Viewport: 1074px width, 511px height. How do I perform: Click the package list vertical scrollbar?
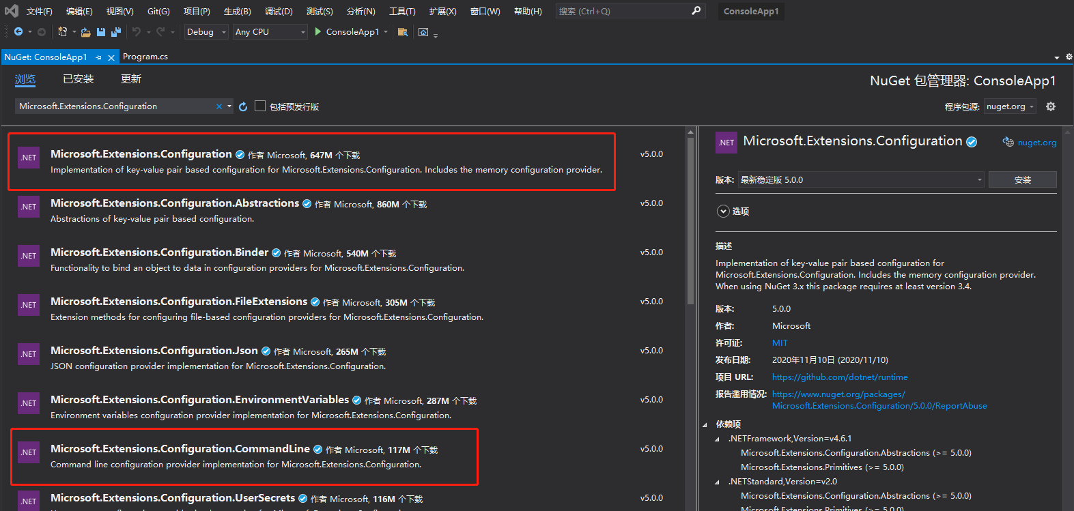(690, 220)
